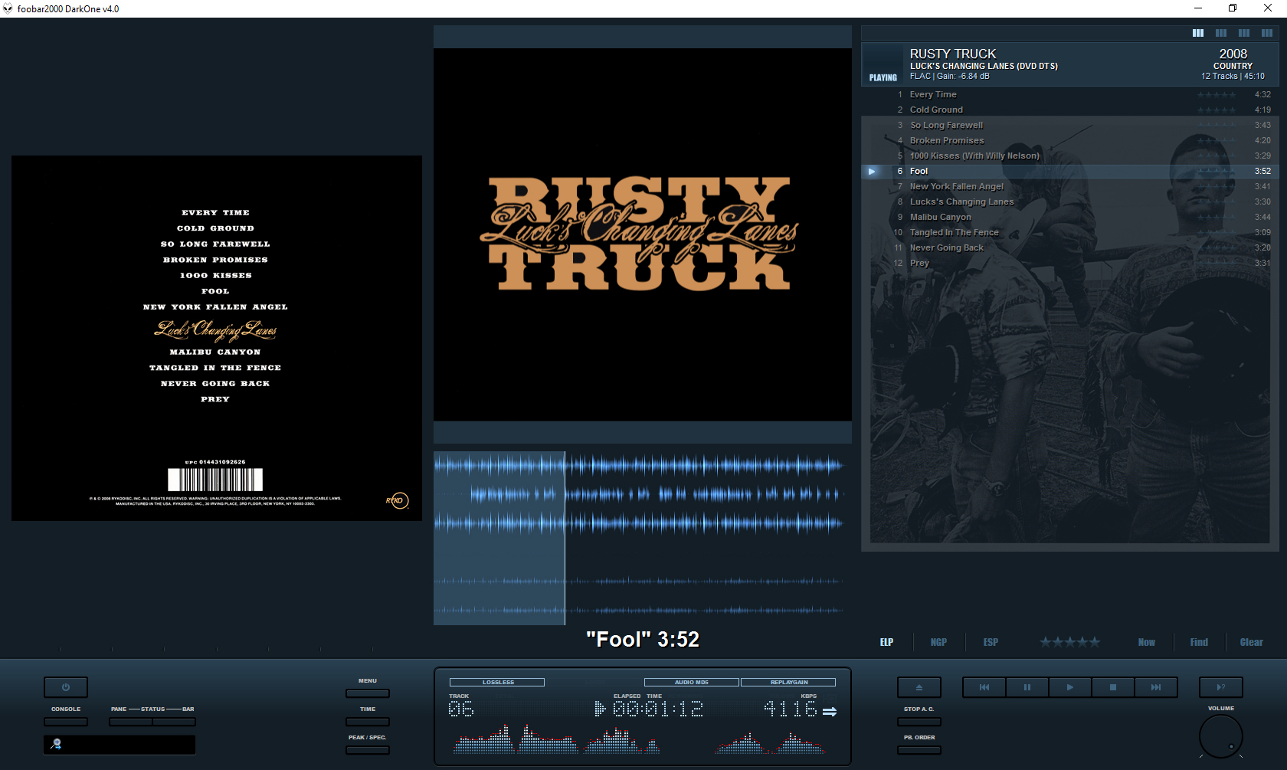
Task: Click the RUSTY TRUCK album header
Action: (x=1070, y=64)
